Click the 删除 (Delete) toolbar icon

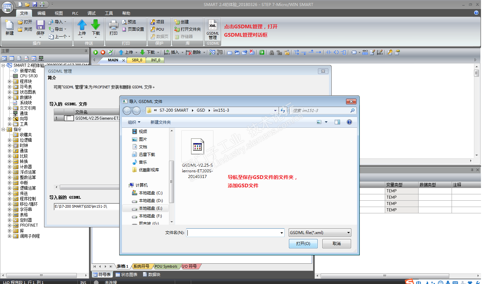194,52
